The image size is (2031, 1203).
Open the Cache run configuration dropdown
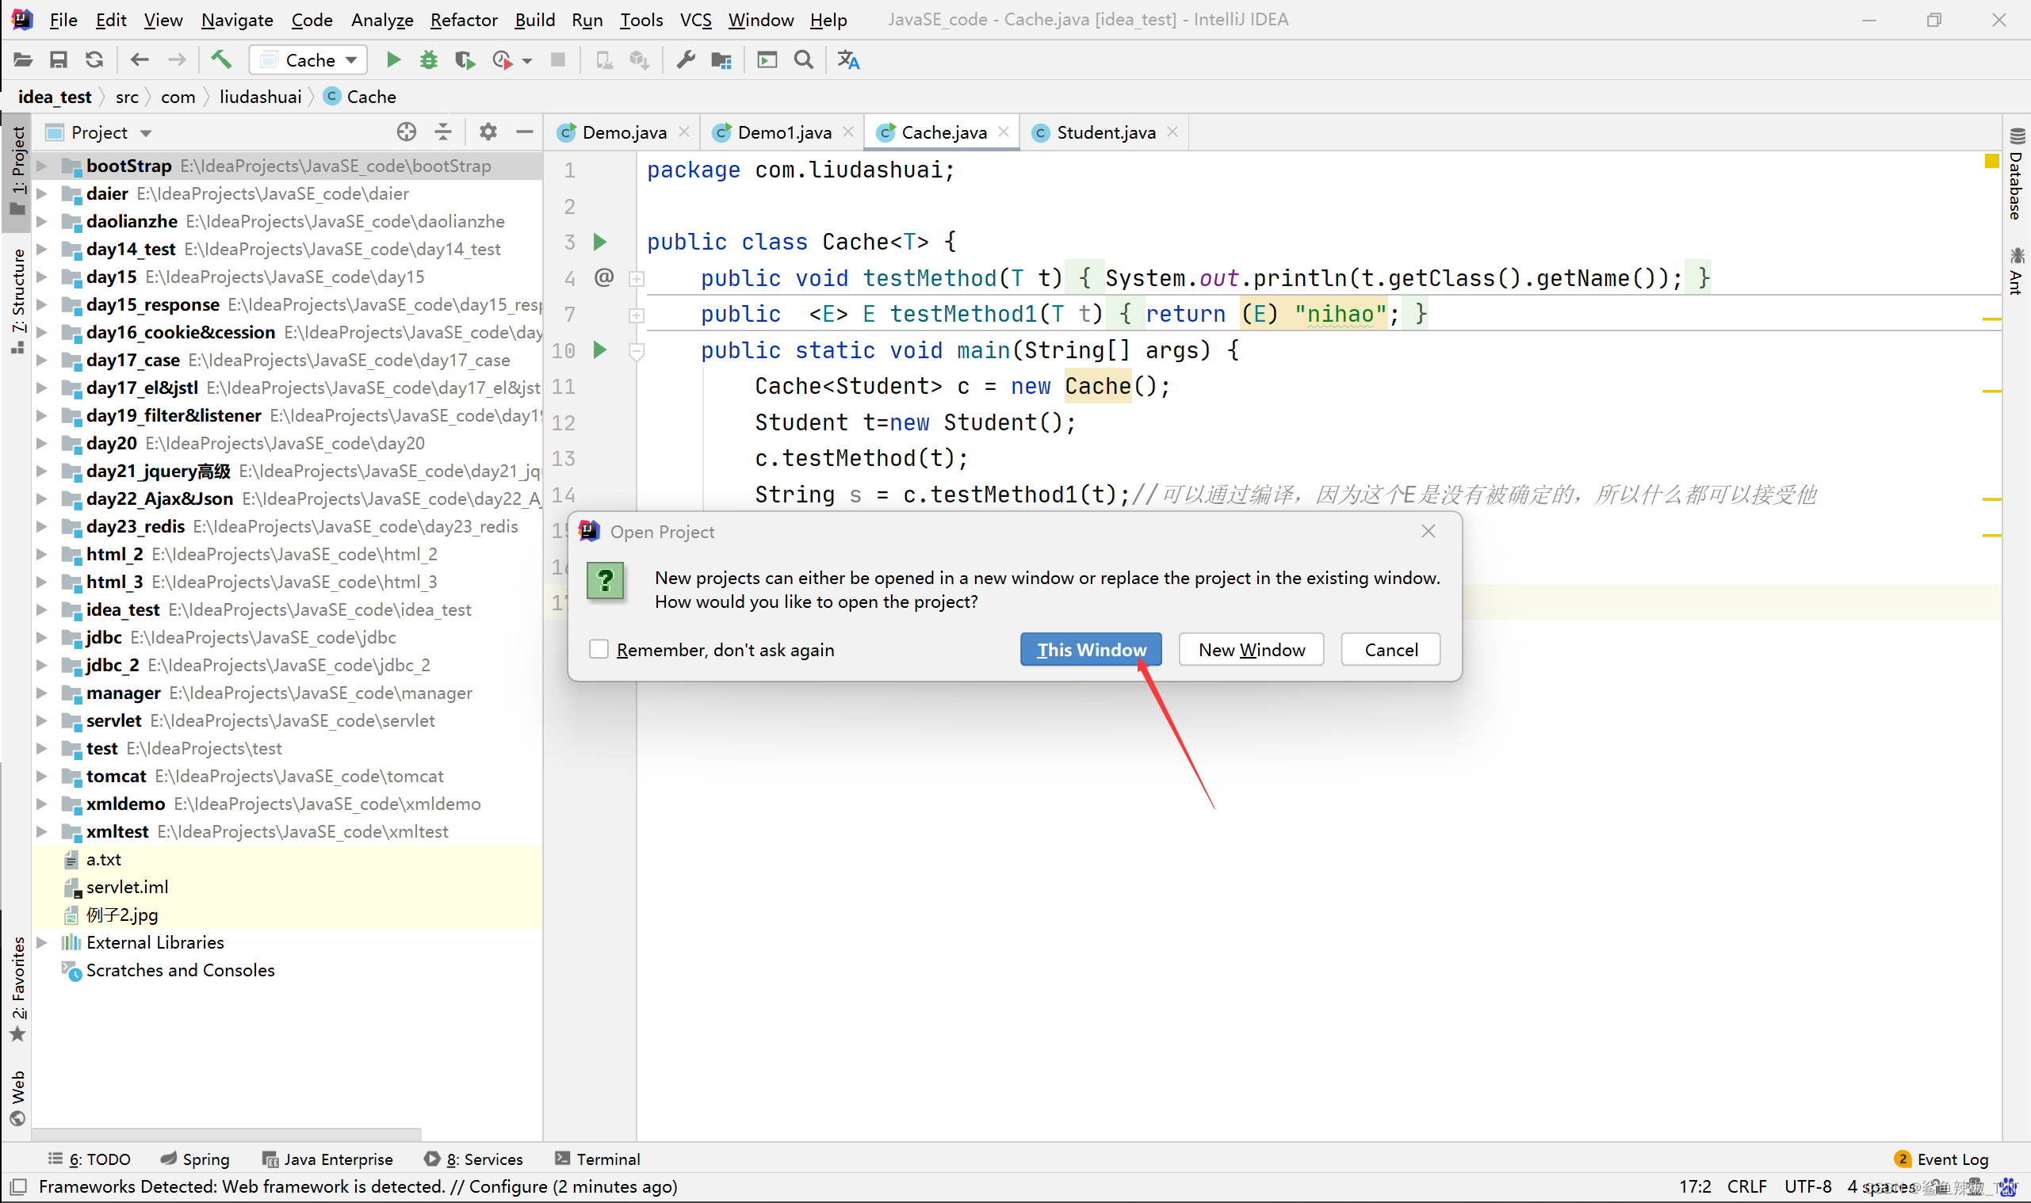pos(309,60)
